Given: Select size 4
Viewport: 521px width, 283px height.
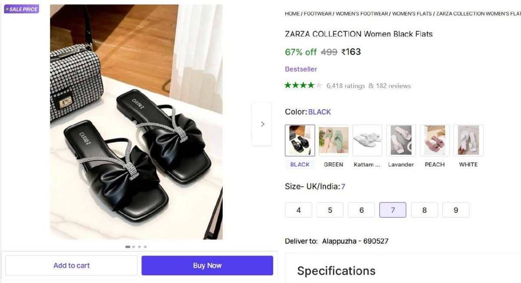Looking at the screenshot, I should [298, 210].
